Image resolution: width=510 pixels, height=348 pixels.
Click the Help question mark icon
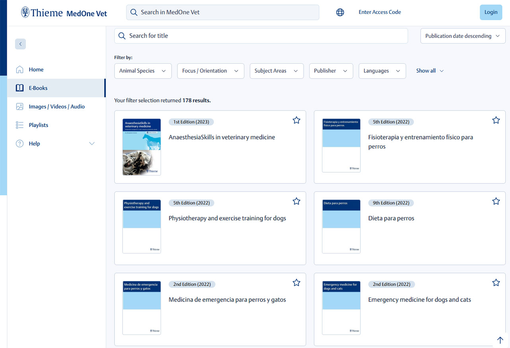point(19,144)
